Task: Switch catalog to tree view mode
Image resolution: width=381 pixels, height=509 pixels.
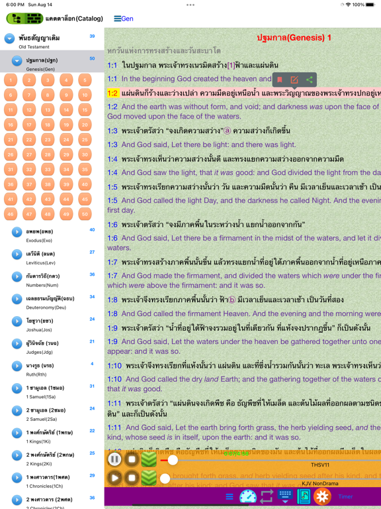Action: 16,19
